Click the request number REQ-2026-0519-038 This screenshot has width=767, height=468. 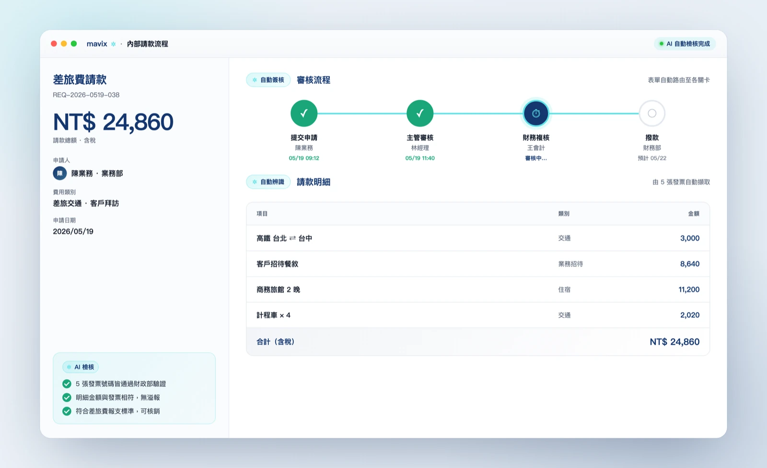86,95
